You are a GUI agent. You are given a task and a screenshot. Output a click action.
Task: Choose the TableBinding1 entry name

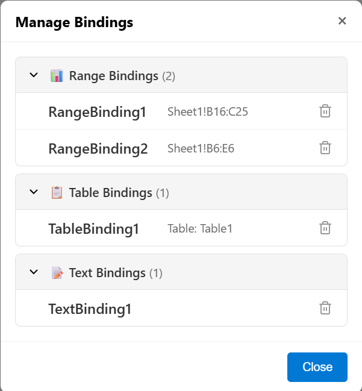[93, 229]
